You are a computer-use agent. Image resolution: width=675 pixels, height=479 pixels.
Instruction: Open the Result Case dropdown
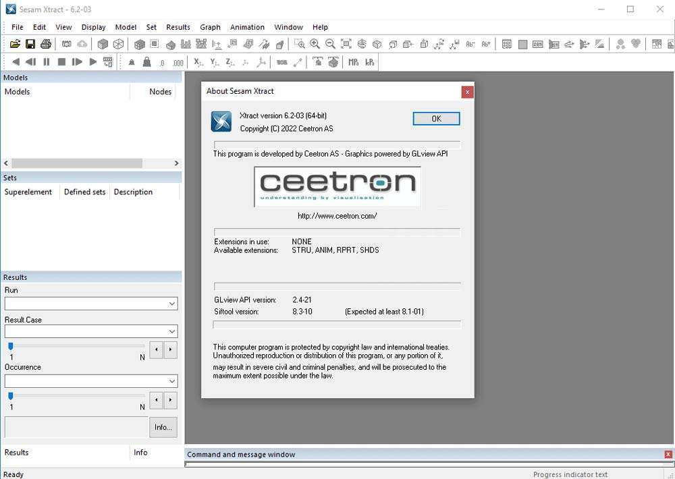coord(91,331)
